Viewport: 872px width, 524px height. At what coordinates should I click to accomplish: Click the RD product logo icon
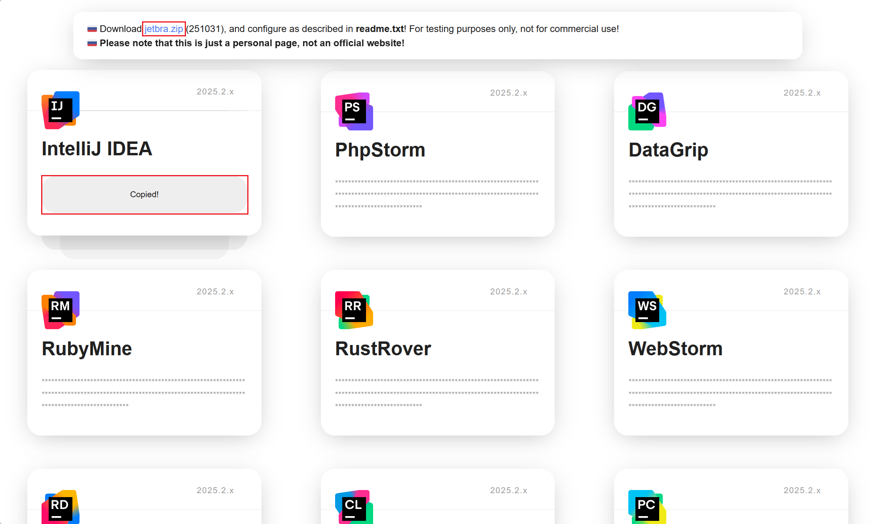61,507
